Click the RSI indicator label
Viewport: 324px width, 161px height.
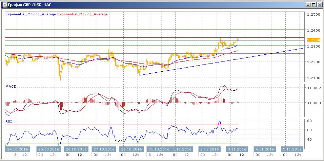pyautogui.click(x=9, y=121)
